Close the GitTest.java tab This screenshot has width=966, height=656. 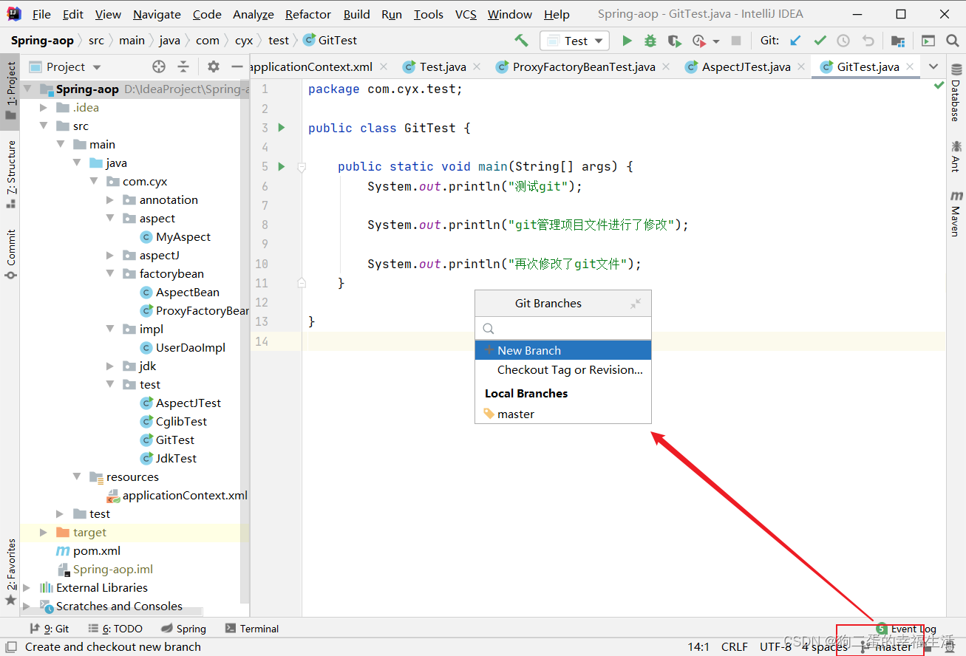[910, 66]
